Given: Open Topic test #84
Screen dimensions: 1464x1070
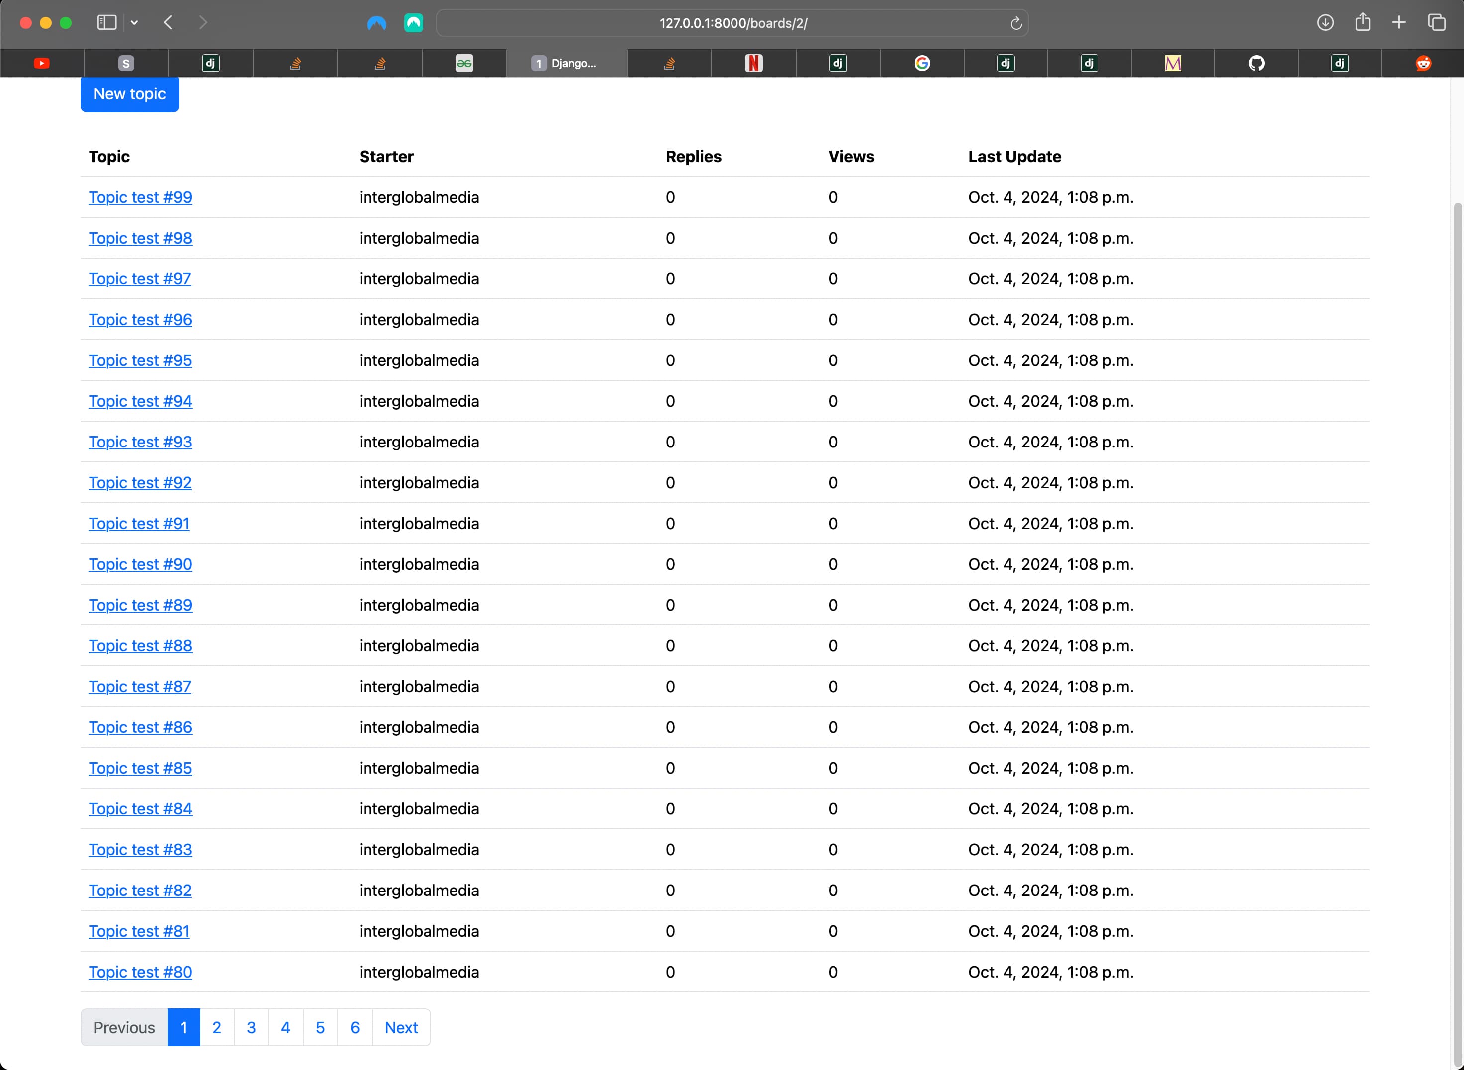Looking at the screenshot, I should pyautogui.click(x=141, y=809).
